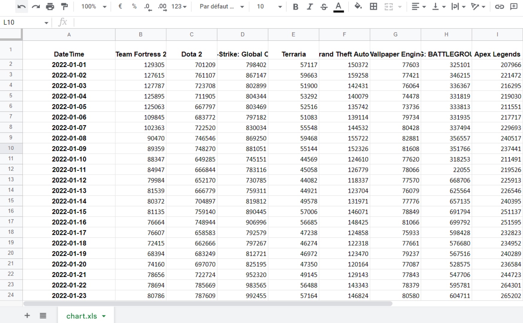
Task: Select date cell 2022-01-09
Action: [69, 149]
